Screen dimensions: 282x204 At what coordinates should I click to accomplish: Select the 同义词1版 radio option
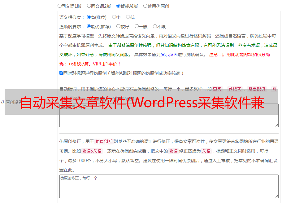pyautogui.click(x=59, y=6)
